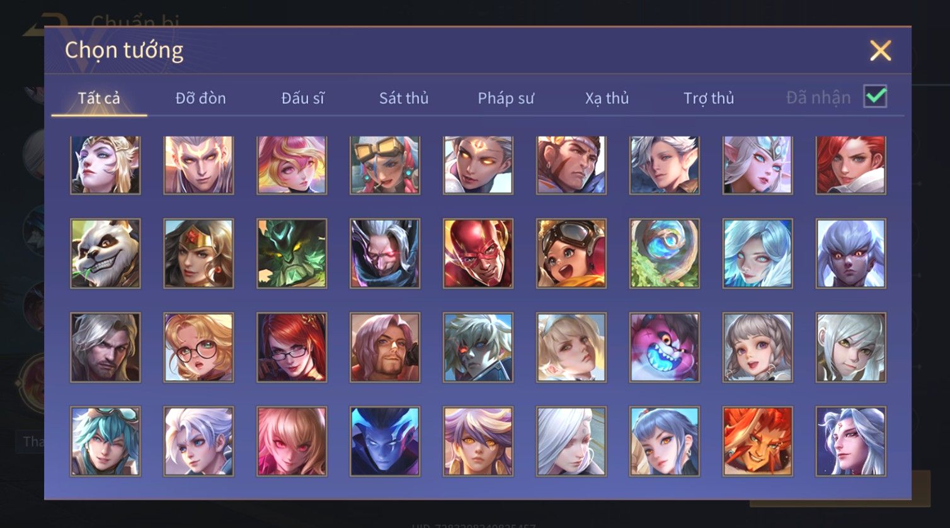Select the dark blue demon-faced hero
Screen dimensions: 950x528
click(385, 441)
